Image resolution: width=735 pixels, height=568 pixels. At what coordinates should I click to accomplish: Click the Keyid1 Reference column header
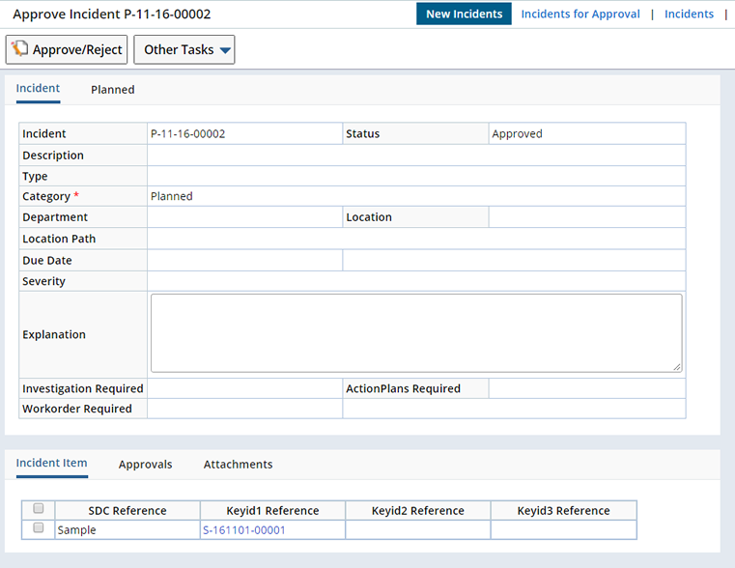pyautogui.click(x=272, y=510)
